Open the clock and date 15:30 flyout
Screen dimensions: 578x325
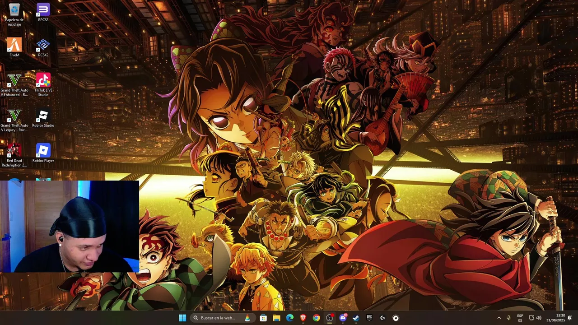(555, 318)
